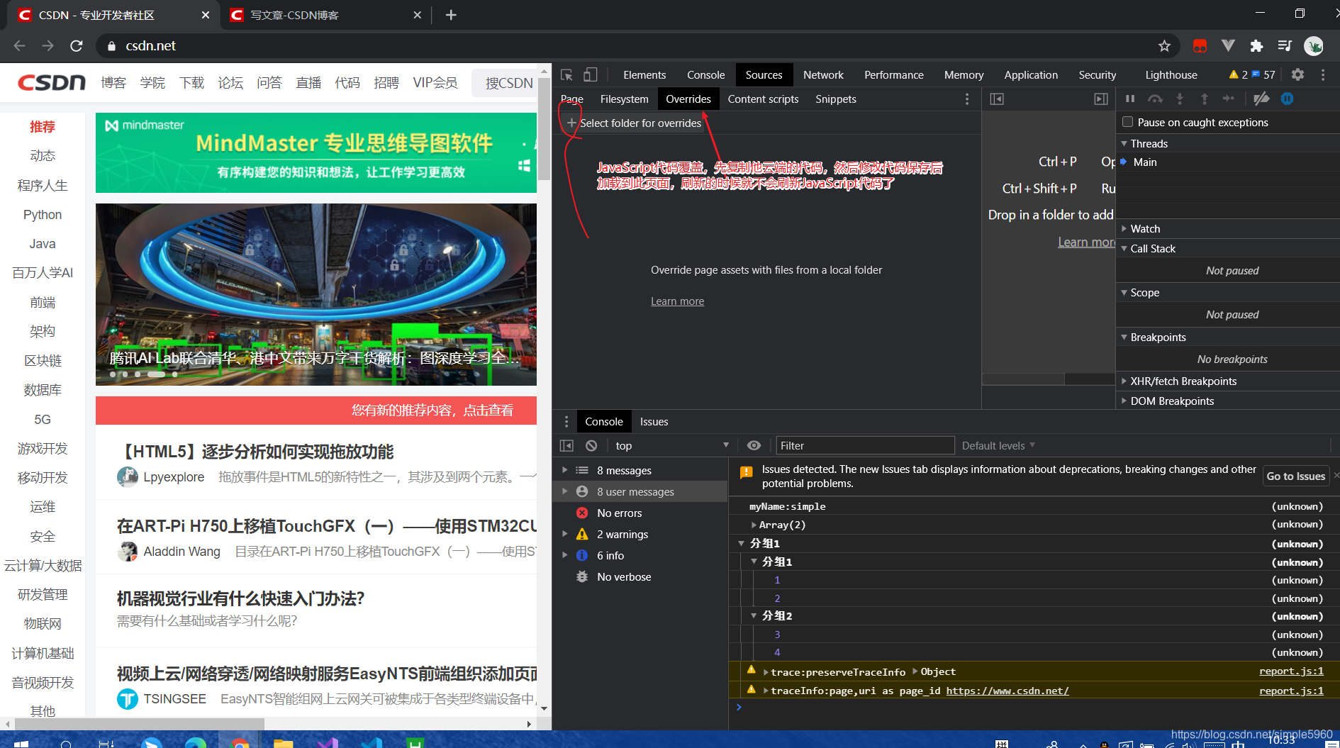Select the Filesystem tab in Sources
The width and height of the screenshot is (1340, 748).
624,99
